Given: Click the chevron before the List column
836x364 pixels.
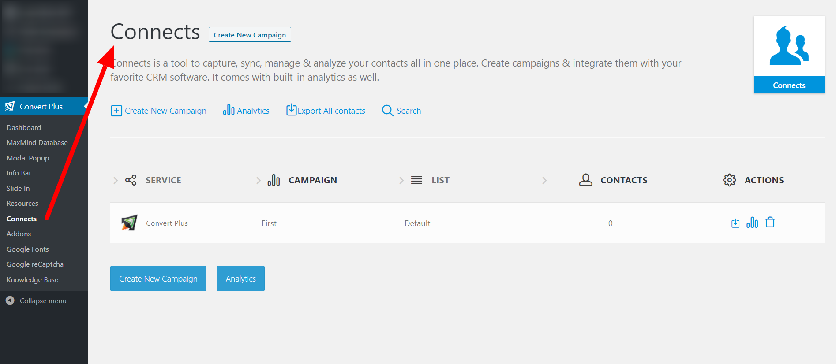Looking at the screenshot, I should [x=401, y=180].
